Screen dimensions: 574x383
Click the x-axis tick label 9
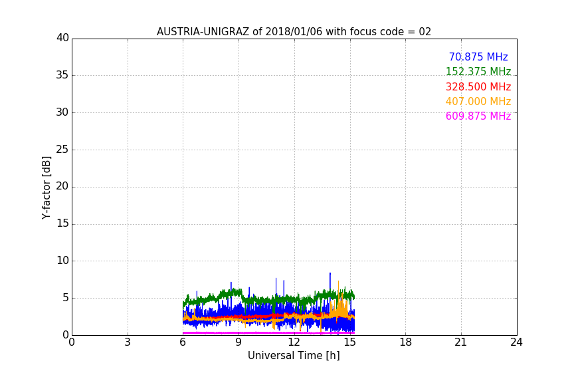pyautogui.click(x=239, y=342)
